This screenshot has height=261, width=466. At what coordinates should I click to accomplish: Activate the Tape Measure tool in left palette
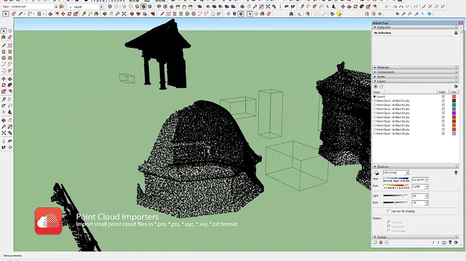click(4, 99)
